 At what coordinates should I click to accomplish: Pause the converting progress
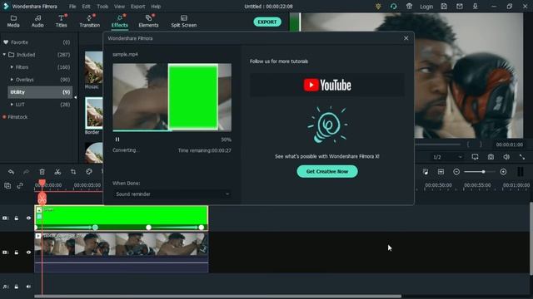click(x=117, y=140)
